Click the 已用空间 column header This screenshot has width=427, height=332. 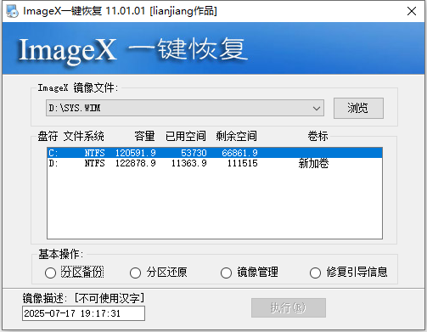186,136
